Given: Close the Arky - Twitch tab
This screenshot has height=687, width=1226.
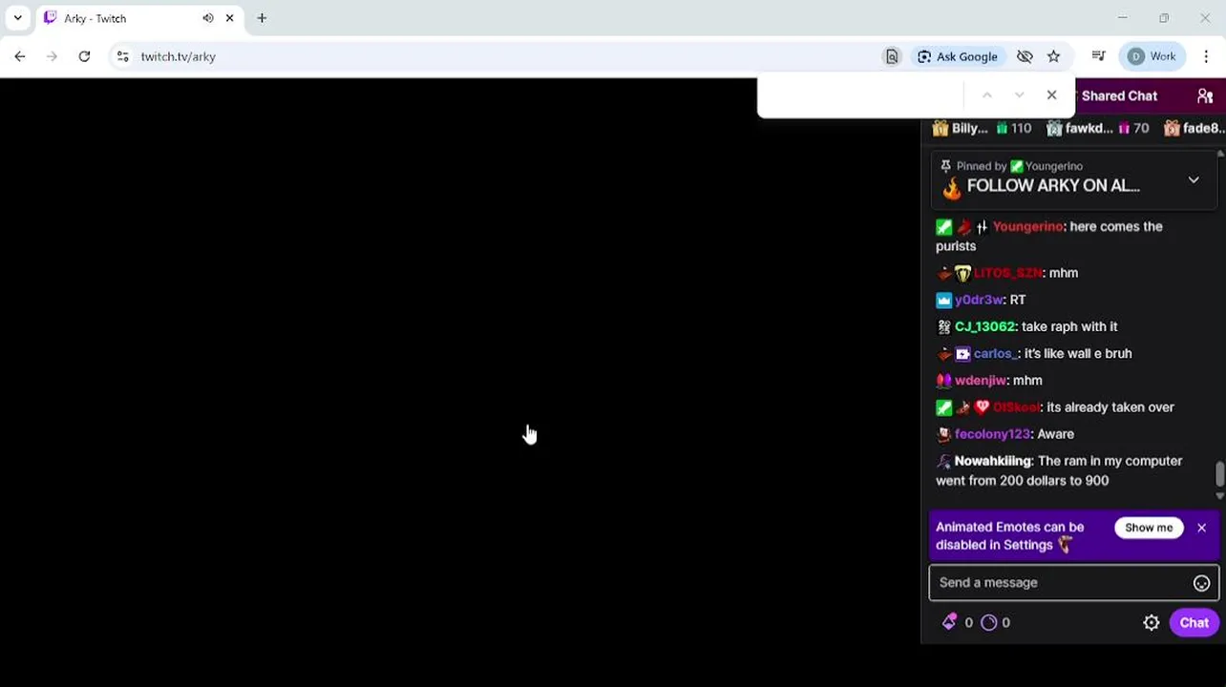Looking at the screenshot, I should tap(229, 18).
